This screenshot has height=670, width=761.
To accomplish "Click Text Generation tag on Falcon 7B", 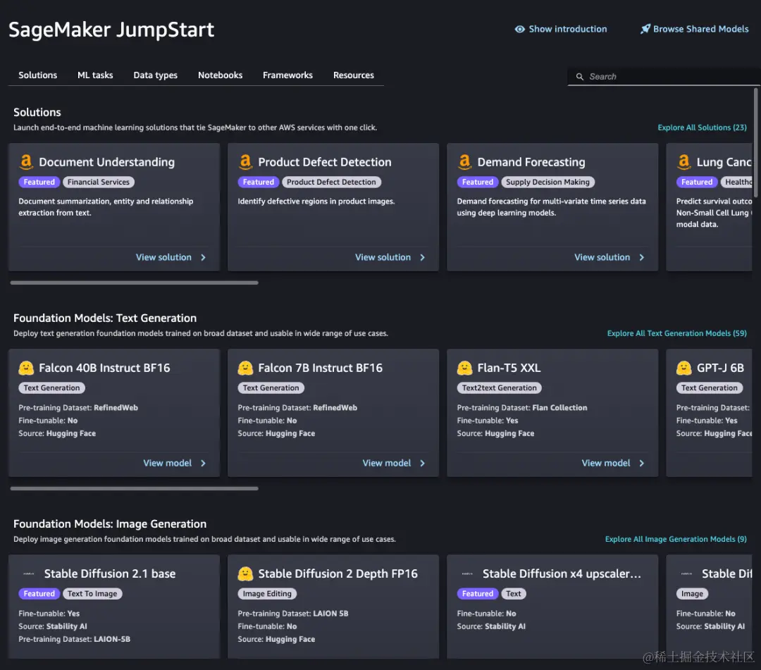I will click(271, 388).
